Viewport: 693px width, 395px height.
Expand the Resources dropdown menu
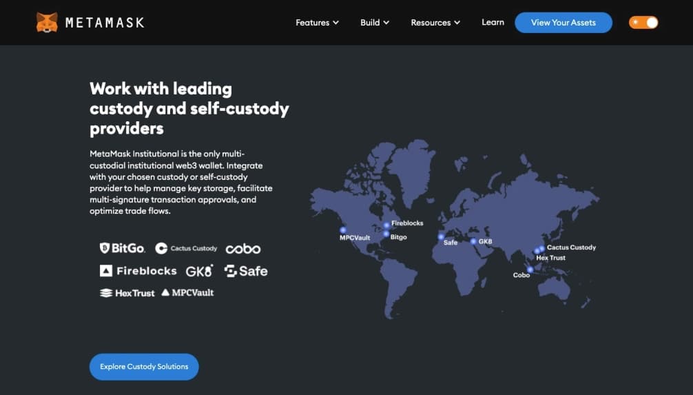pyautogui.click(x=435, y=23)
